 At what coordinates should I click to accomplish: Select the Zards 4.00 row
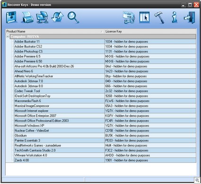point(105,160)
